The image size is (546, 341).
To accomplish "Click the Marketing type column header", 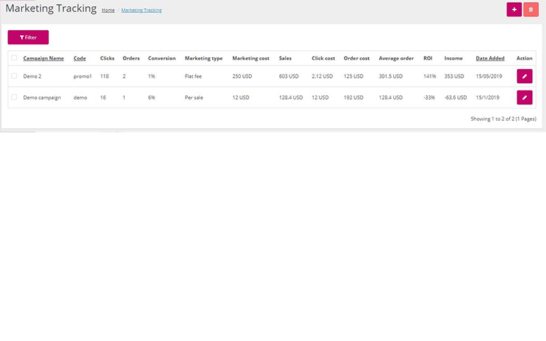I will point(203,59).
